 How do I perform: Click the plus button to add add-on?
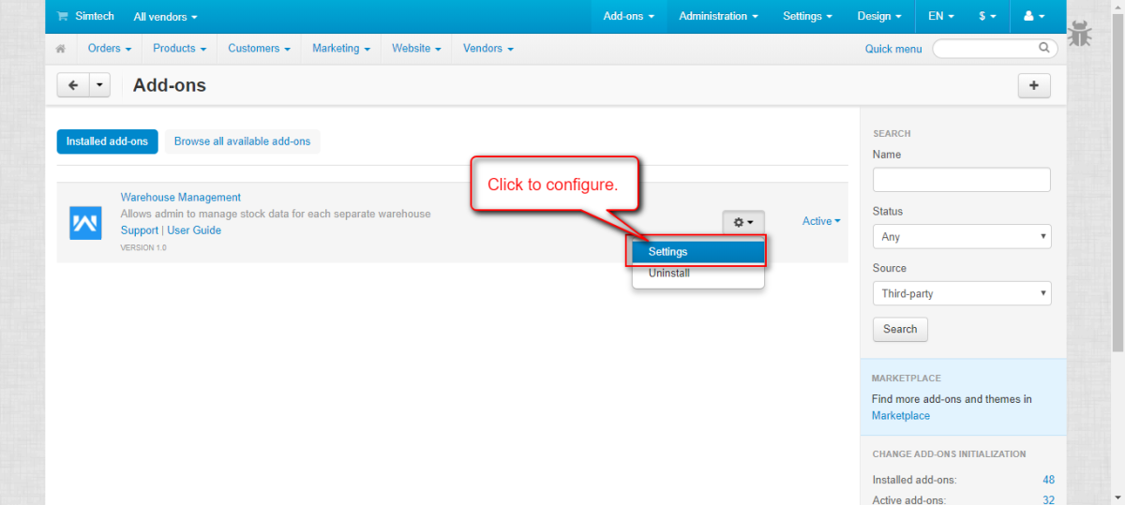click(x=1034, y=85)
